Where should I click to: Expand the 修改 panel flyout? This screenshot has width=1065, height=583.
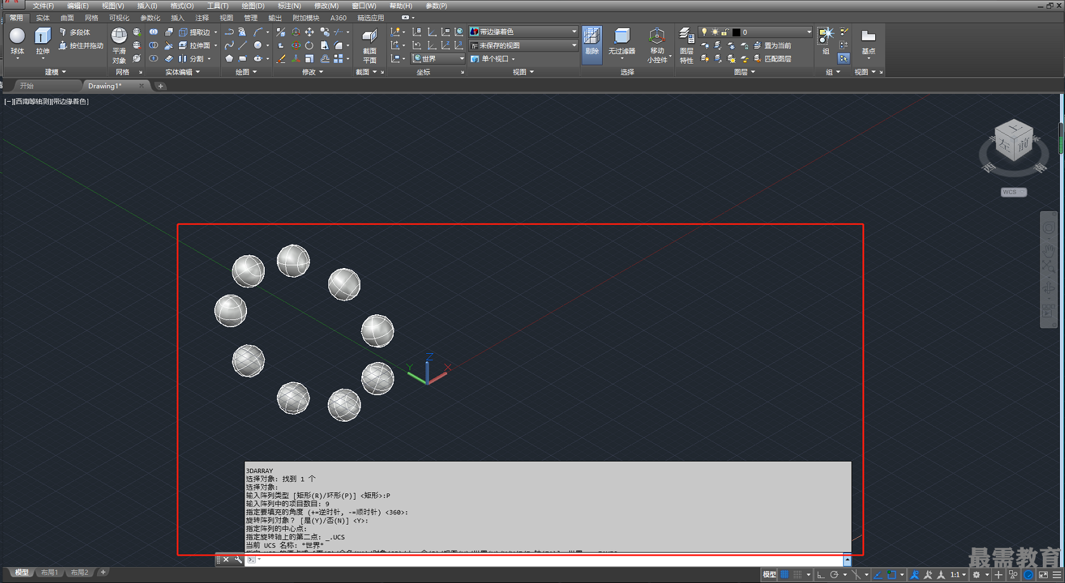click(313, 72)
